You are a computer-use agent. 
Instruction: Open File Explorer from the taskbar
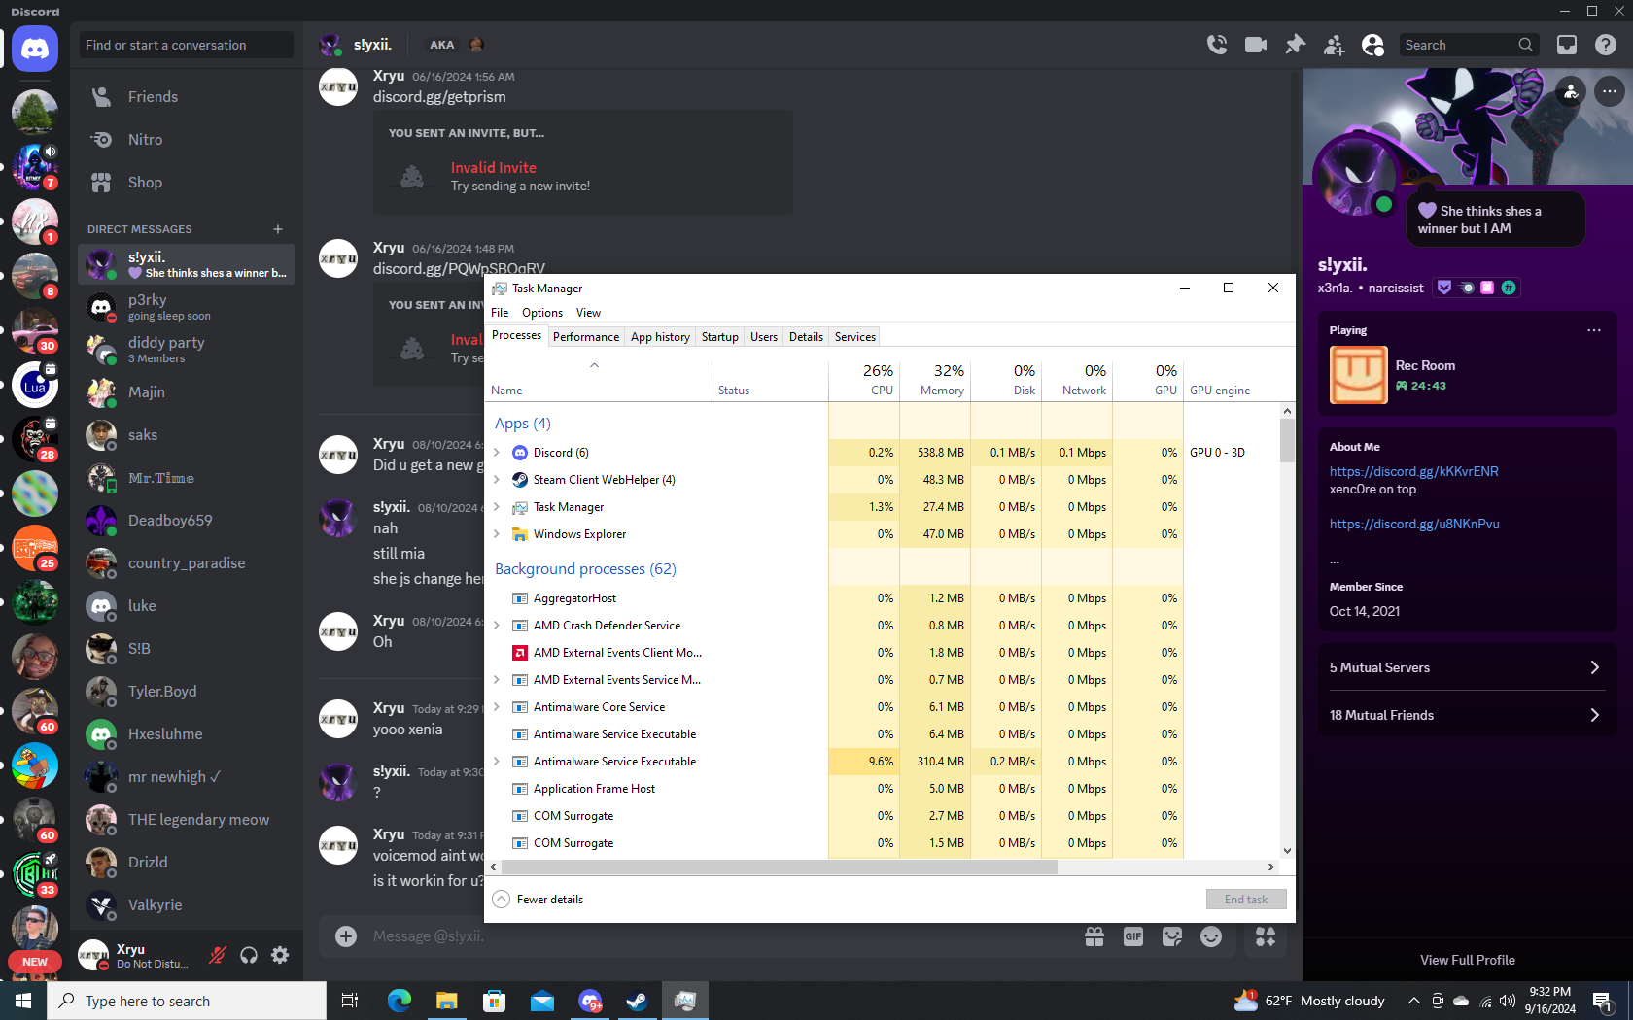[446, 1001]
